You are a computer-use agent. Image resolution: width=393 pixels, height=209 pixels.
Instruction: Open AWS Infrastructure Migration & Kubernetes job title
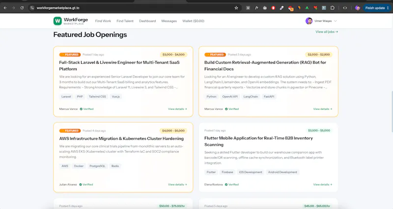click(121, 139)
